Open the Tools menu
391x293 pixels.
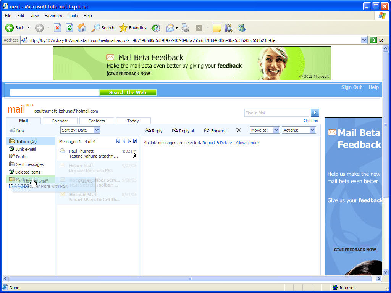[x=73, y=16]
